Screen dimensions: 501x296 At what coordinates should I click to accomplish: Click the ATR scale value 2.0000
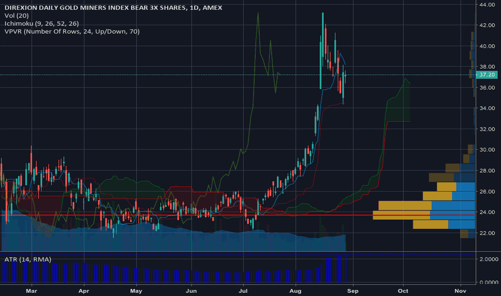tap(489, 259)
